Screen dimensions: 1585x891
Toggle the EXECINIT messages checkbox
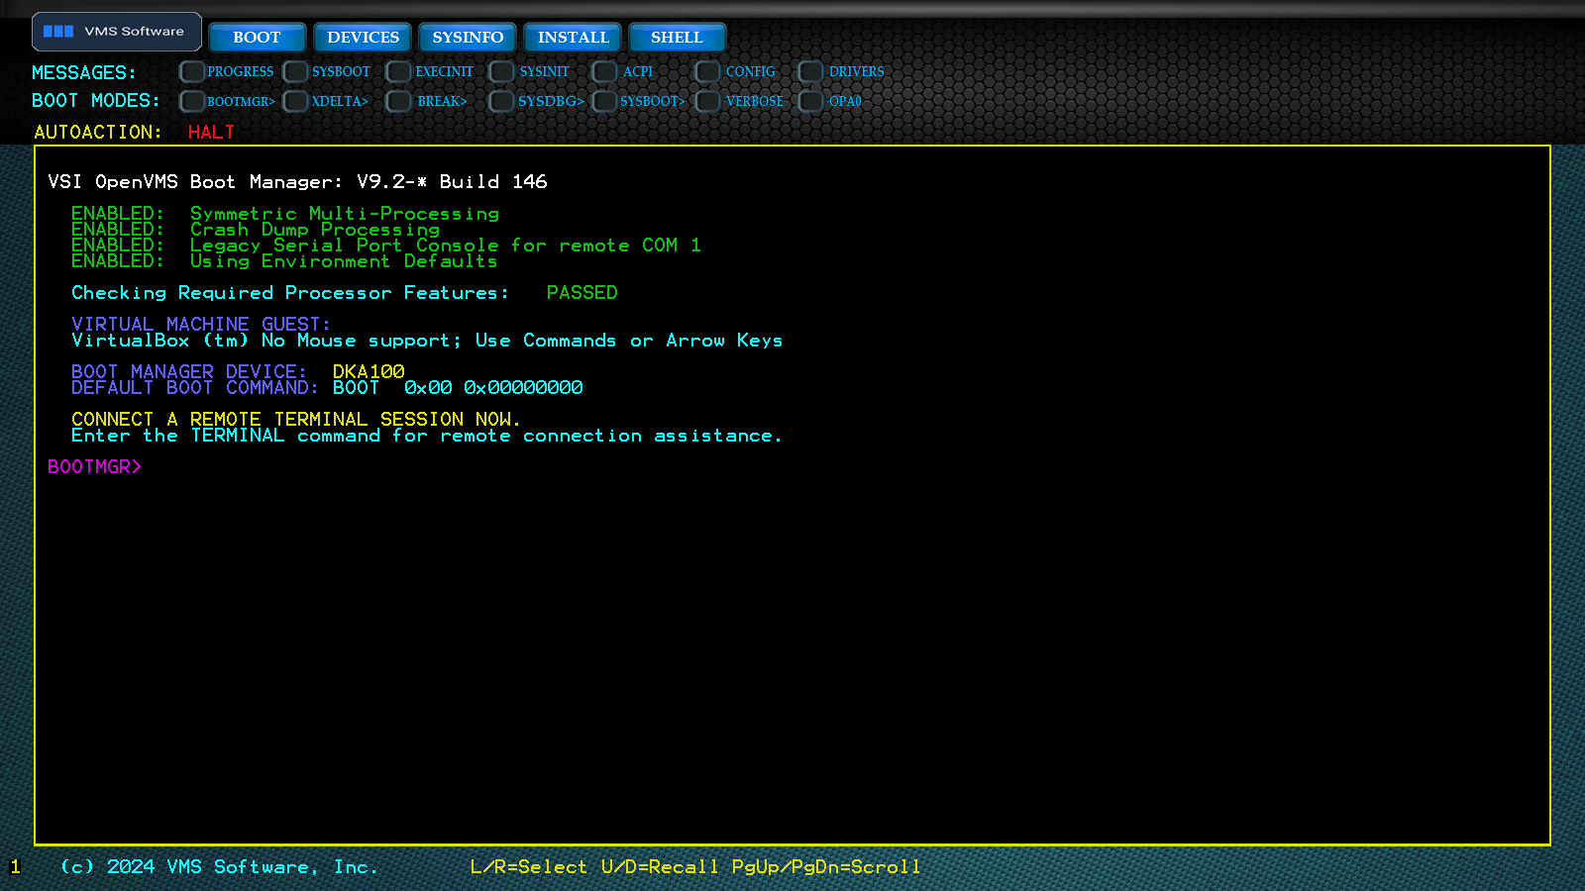coord(398,71)
